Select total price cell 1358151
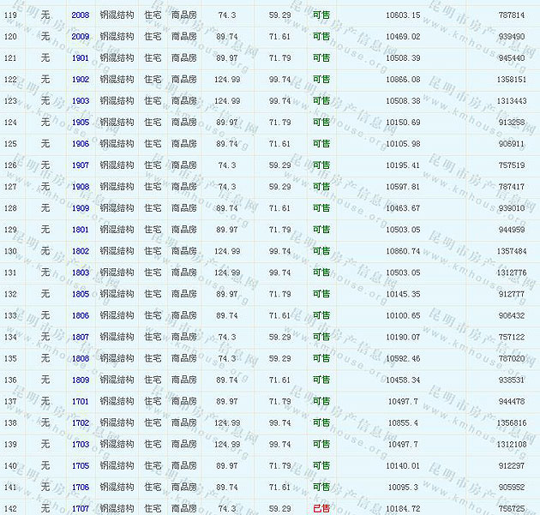The image size is (540, 515). pos(511,80)
